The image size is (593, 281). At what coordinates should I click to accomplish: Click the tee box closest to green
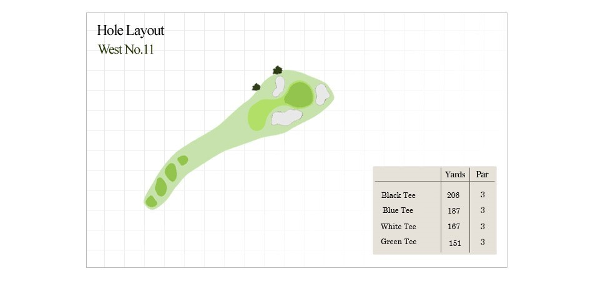183,160
